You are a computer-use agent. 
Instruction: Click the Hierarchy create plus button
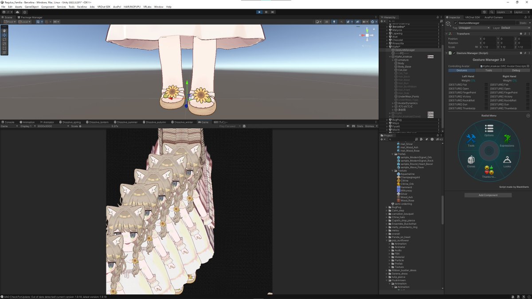click(383, 21)
